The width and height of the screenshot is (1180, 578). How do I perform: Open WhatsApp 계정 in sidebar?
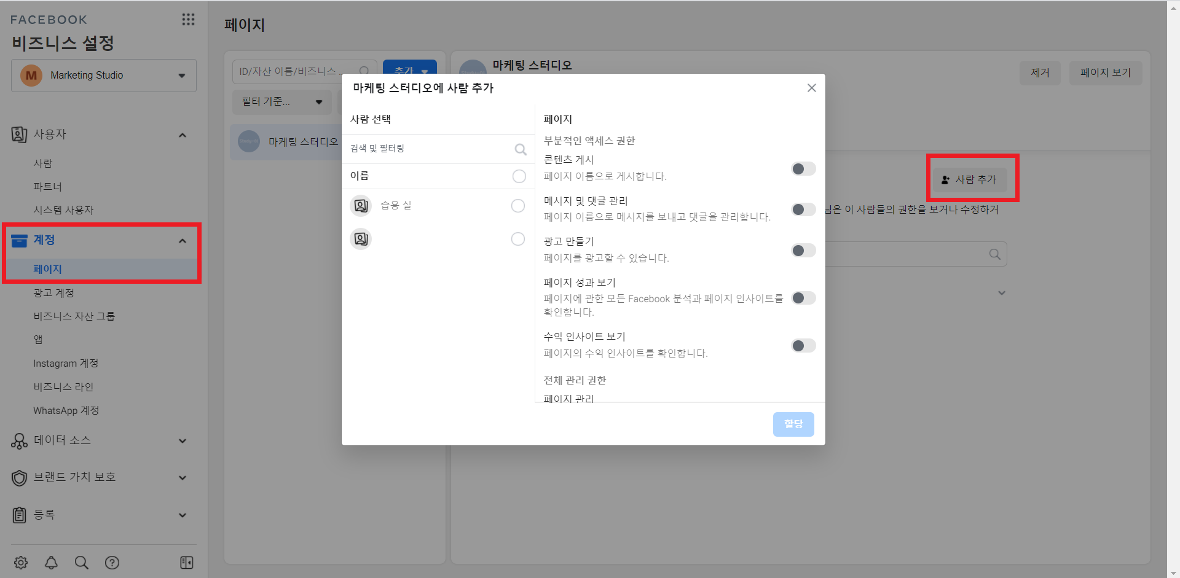coord(66,410)
